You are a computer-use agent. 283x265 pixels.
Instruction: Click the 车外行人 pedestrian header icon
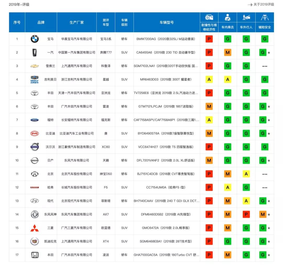pos(246,17)
